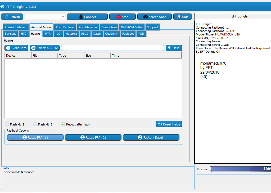Click the Select APP File button
271x193 pixels.
coord(44,48)
